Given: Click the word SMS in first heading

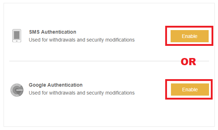Looking at the screenshot, I should (x=34, y=32).
